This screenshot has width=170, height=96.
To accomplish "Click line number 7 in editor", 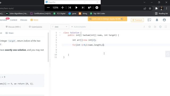I will [56, 47].
